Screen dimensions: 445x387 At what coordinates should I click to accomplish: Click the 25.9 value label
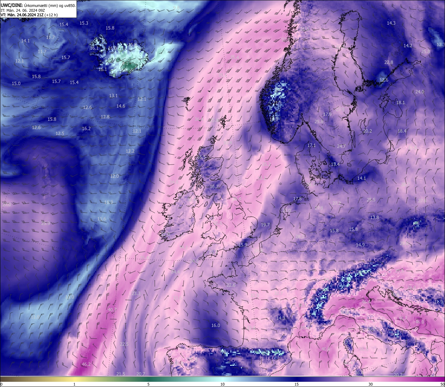click(46, 224)
